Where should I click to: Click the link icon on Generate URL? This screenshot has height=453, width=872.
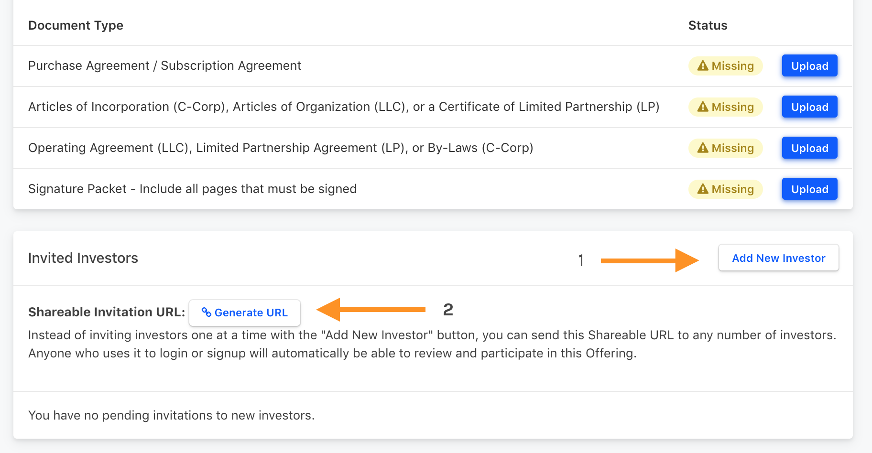pyautogui.click(x=207, y=313)
